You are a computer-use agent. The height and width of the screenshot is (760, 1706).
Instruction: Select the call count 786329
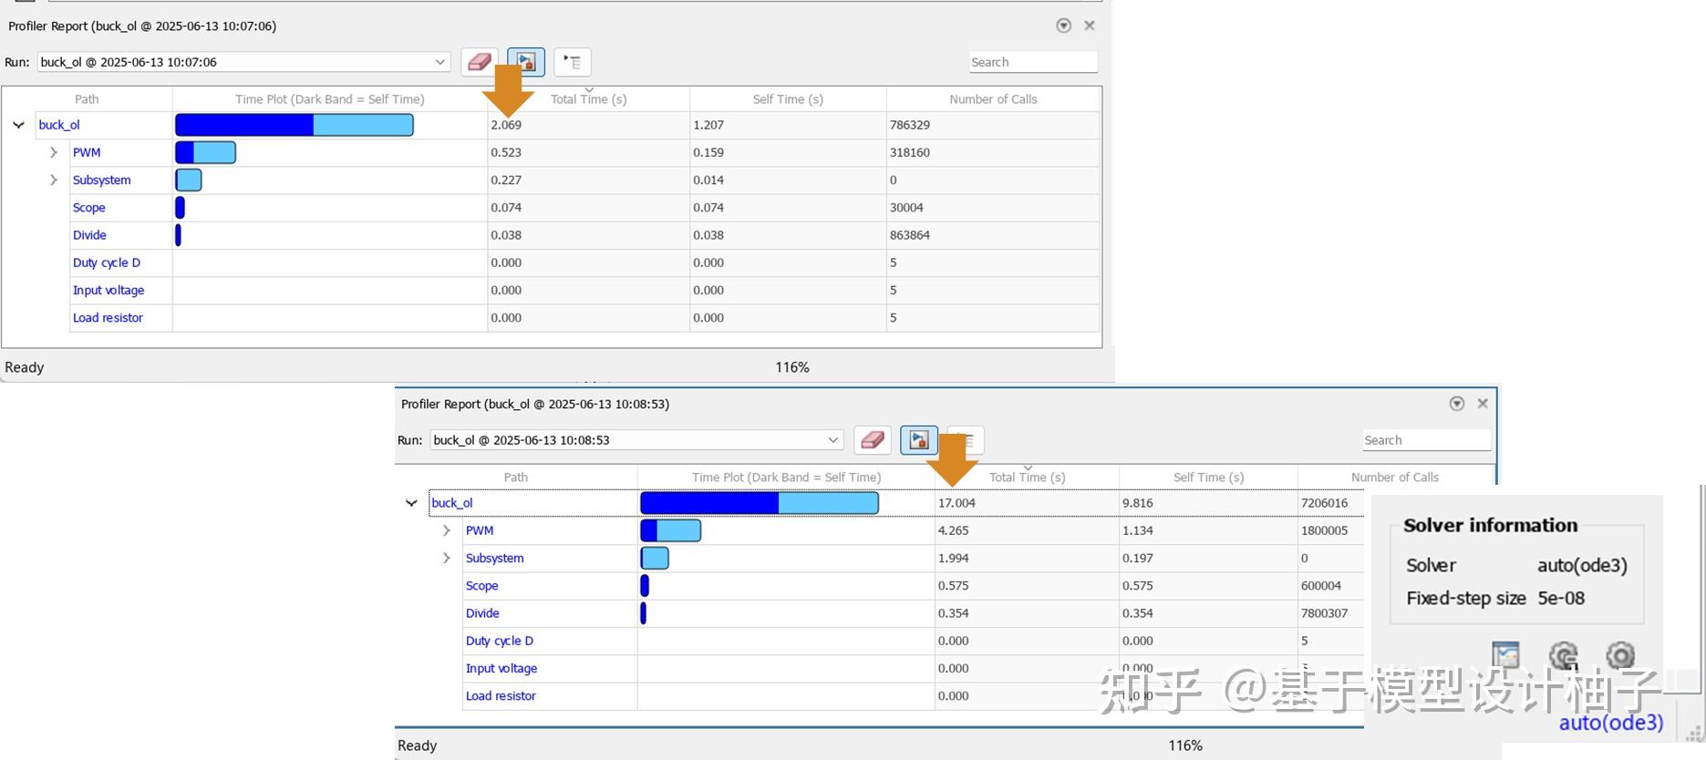point(910,125)
